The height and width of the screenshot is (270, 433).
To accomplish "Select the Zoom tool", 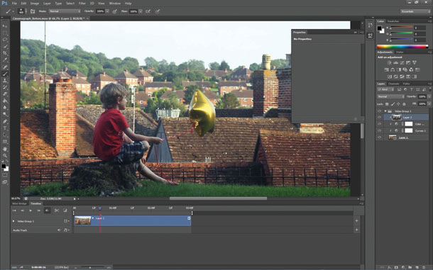I will [5, 155].
